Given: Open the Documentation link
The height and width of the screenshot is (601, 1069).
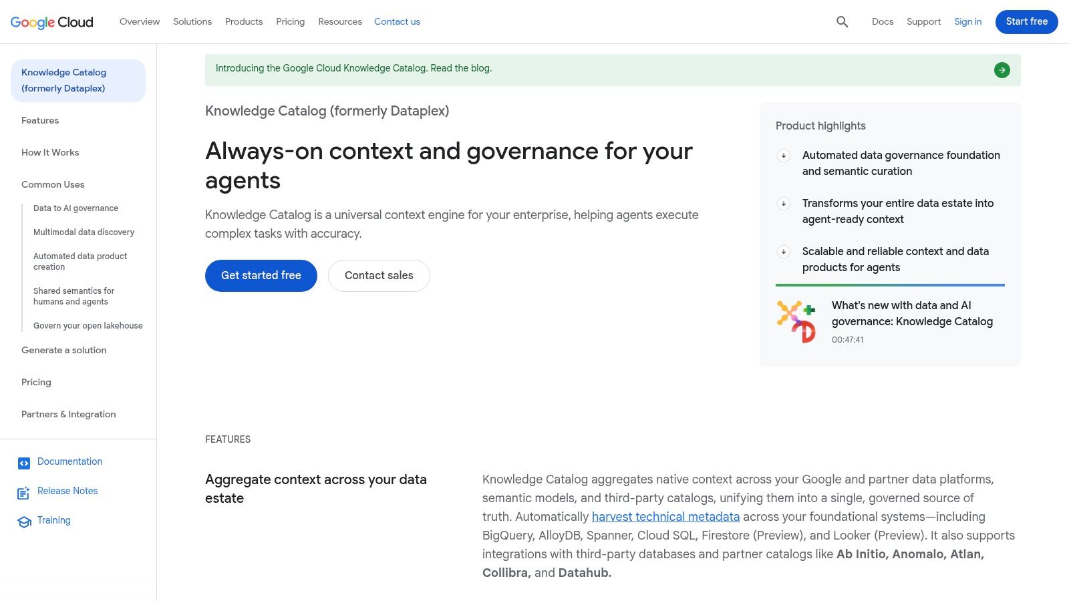Looking at the screenshot, I should coord(69,462).
